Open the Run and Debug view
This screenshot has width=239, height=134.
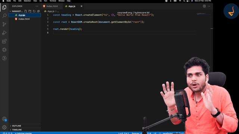[4, 33]
